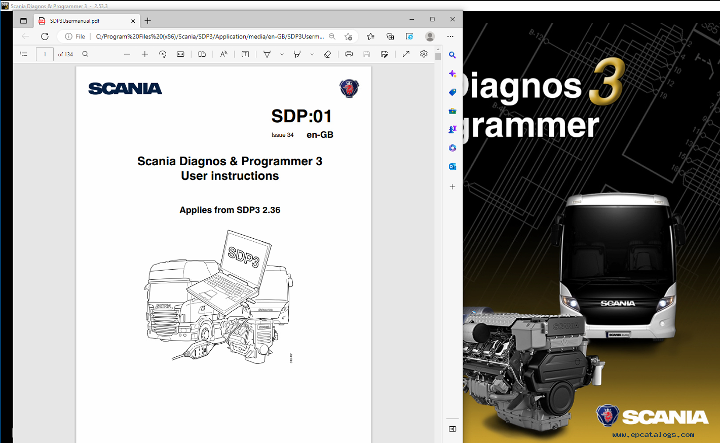Click 'of 134' page count text
This screenshot has height=443, width=720.
pyautogui.click(x=65, y=54)
